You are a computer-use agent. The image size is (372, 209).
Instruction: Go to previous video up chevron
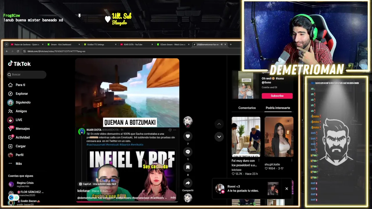[x=219, y=124]
